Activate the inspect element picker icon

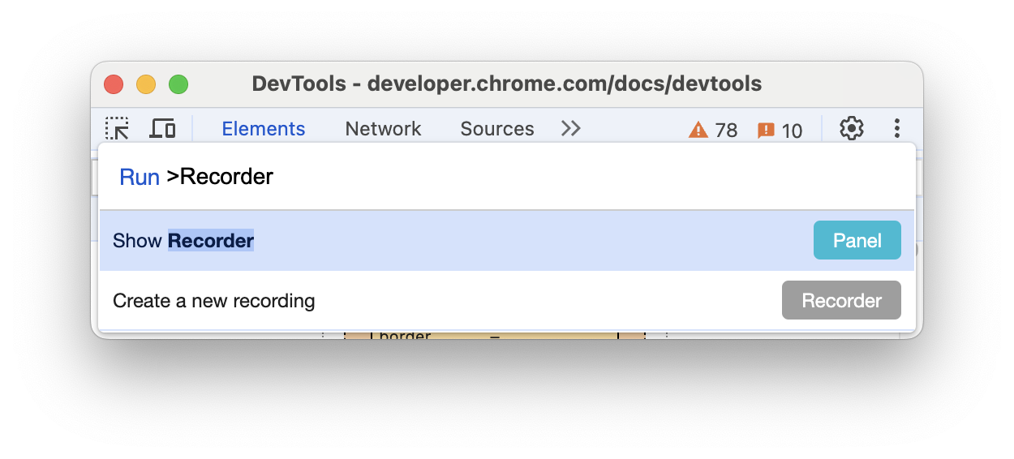coord(117,128)
